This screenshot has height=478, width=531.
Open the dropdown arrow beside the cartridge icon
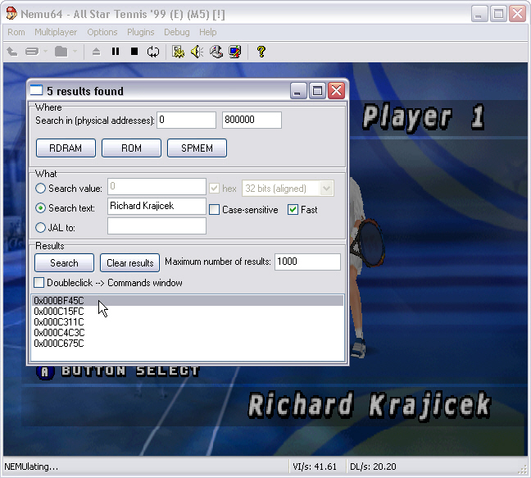(x=45, y=52)
